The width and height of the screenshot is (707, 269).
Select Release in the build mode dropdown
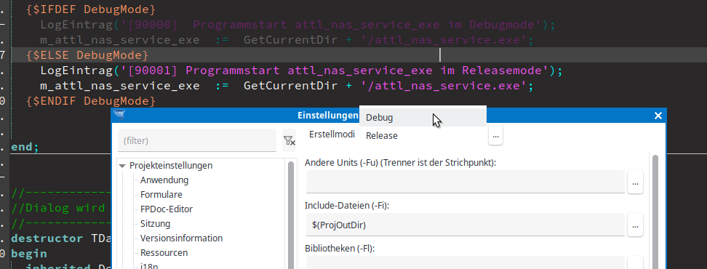(x=423, y=136)
